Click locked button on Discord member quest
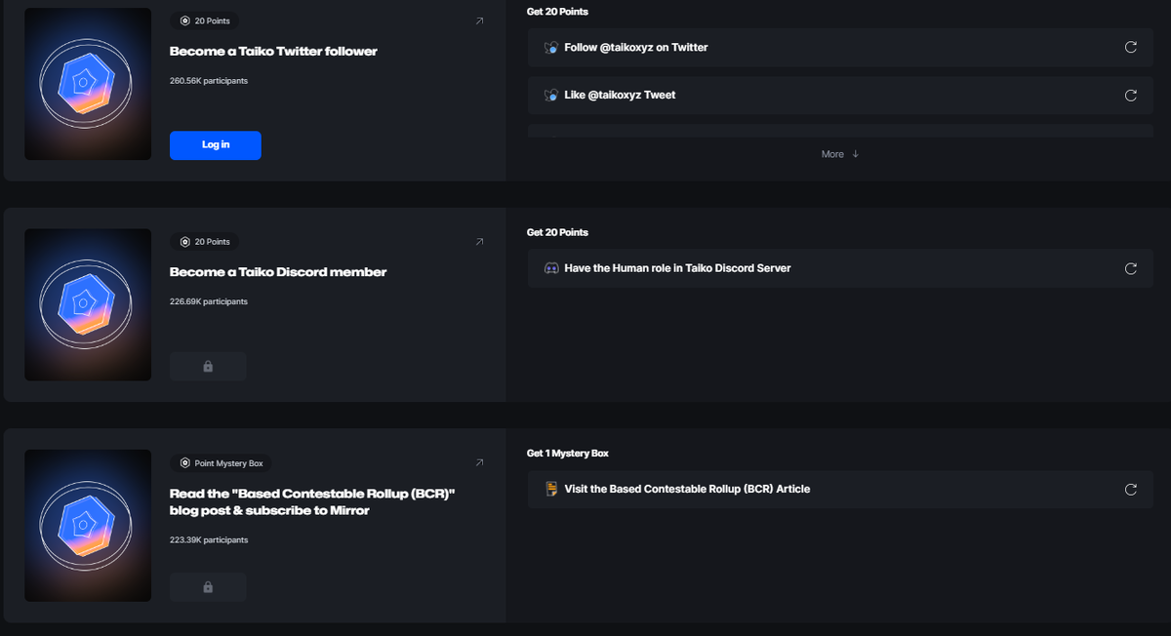This screenshot has height=636, width=1171. [x=208, y=367]
